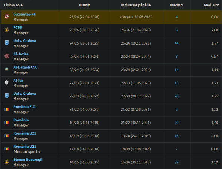Screen dimensions: 222x169
Task: Click matches count 14 for Al-Bataeh CSC
Action: (176, 70)
